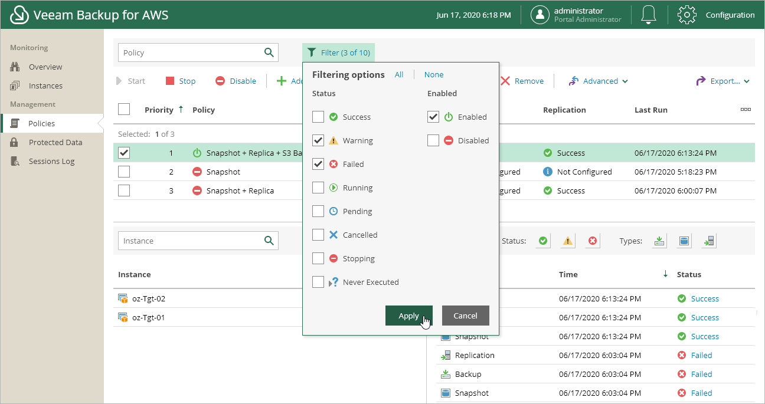Filter sessions by Failed status icon
The width and height of the screenshot is (765, 404).
(x=593, y=241)
